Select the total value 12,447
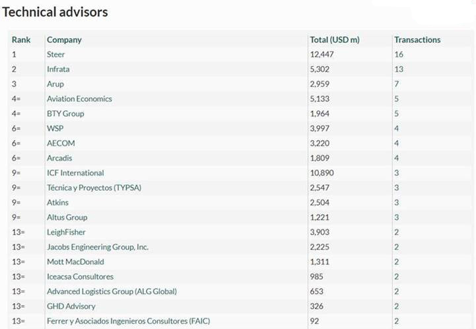Image resolution: width=476 pixels, height=329 pixels. [x=322, y=55]
